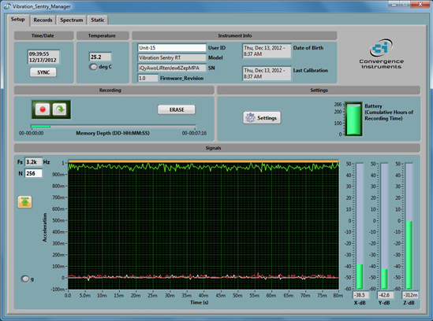
Task: Click the SN serial number field
Action: click(x=172, y=68)
